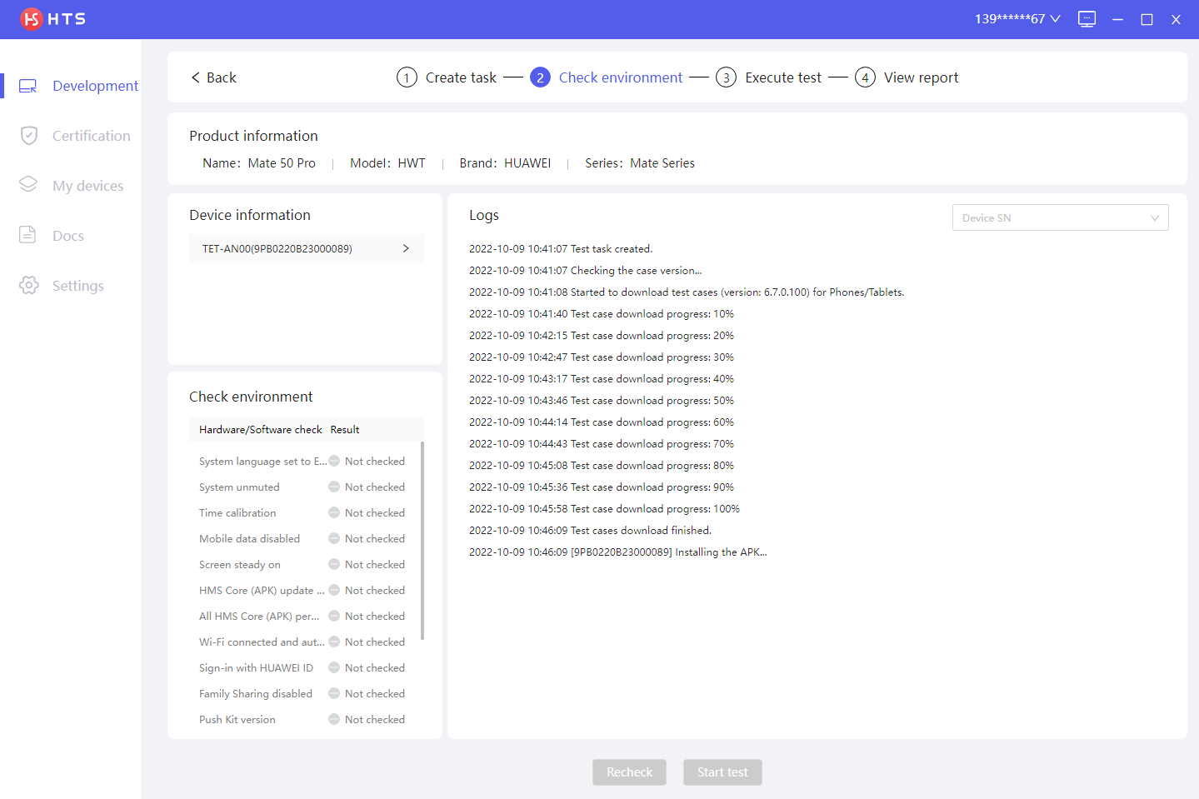The width and height of the screenshot is (1199, 799).
Task: Select device TET-AN00(9PB0220B23000089) row
Action: pyautogui.click(x=307, y=248)
